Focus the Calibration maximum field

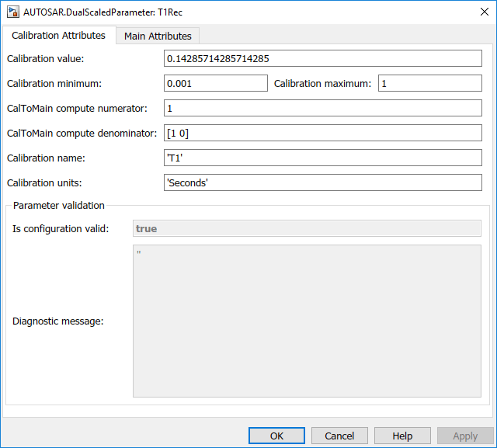coord(429,84)
